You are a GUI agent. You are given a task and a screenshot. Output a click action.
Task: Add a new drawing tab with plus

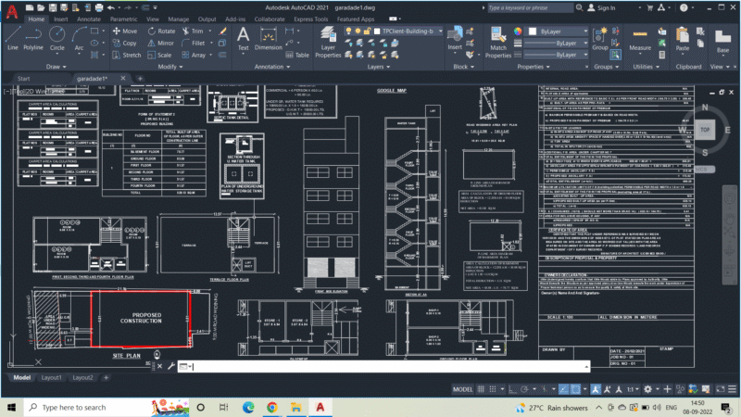140,79
